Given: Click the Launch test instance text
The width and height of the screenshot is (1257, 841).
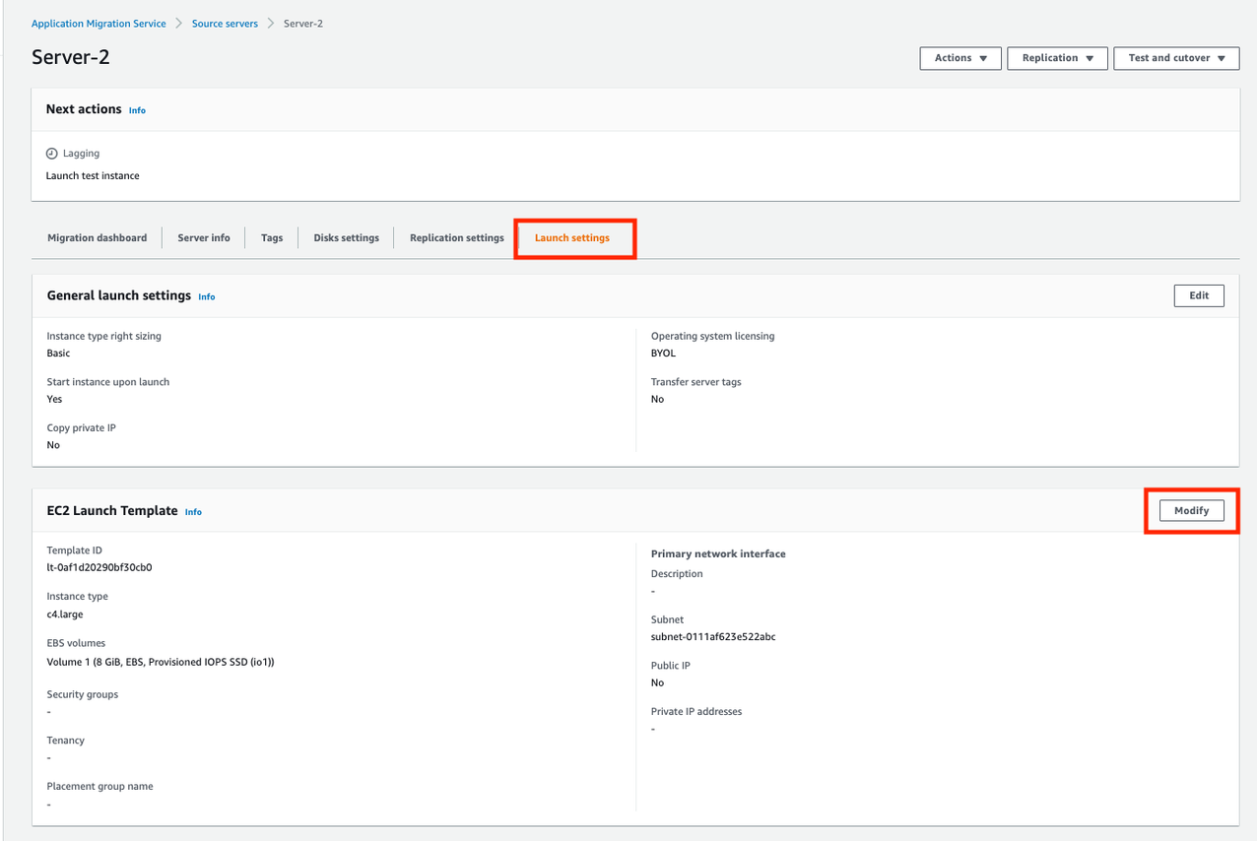Looking at the screenshot, I should [x=93, y=175].
